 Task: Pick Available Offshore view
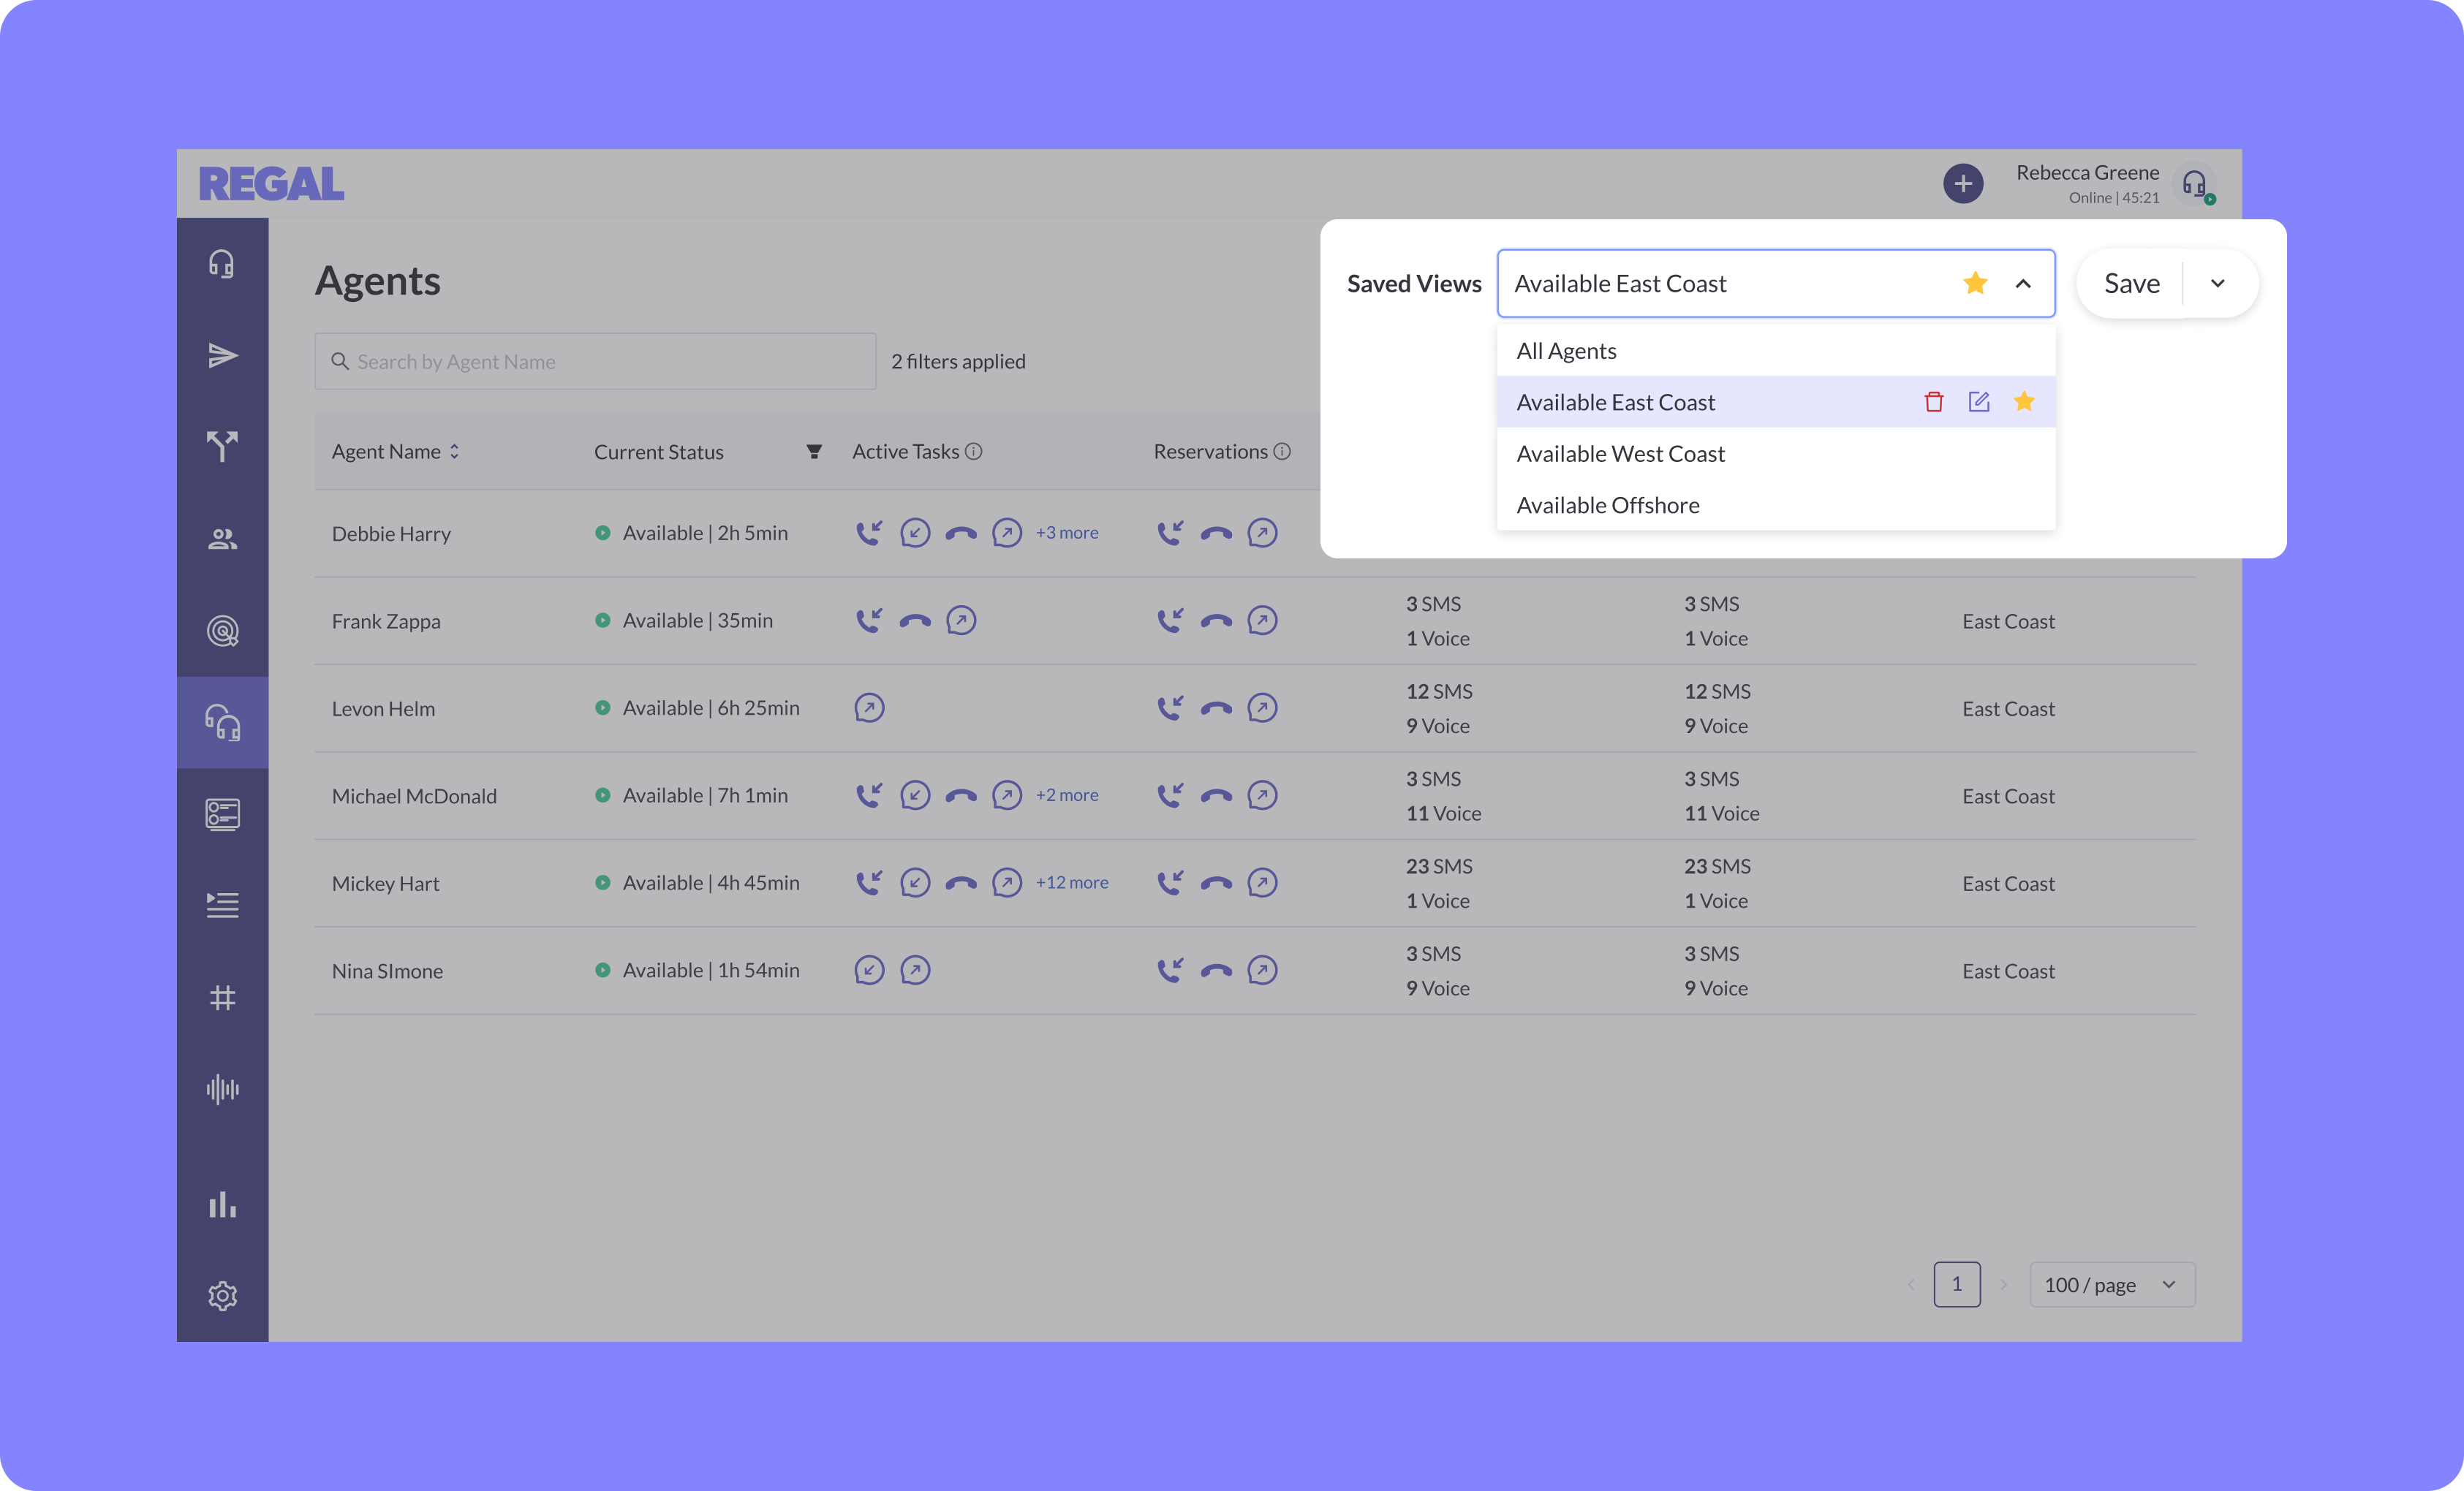[x=1607, y=506]
